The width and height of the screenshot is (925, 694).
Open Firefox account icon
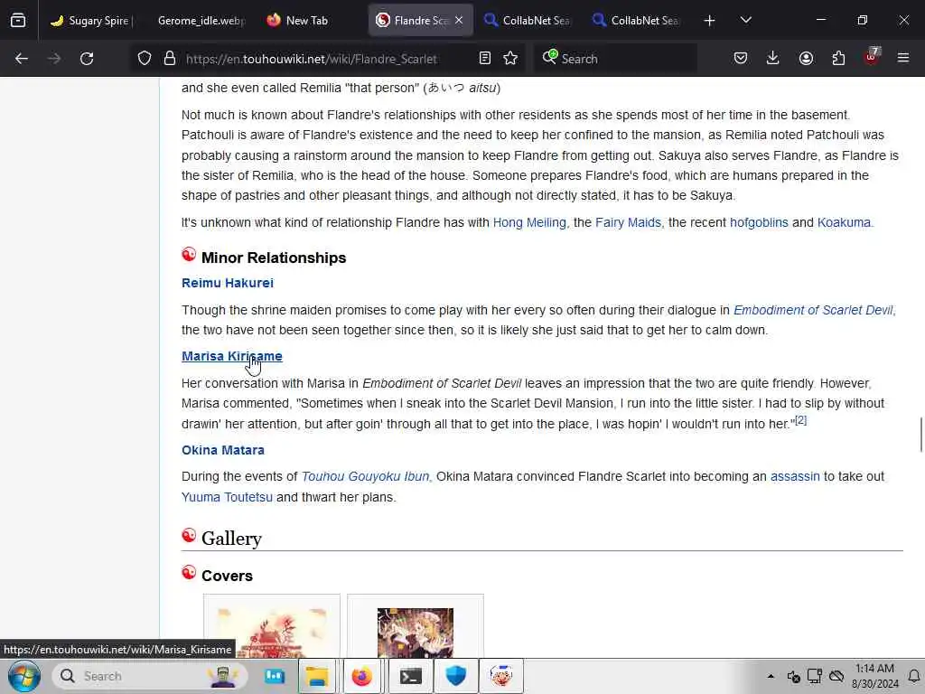(806, 59)
